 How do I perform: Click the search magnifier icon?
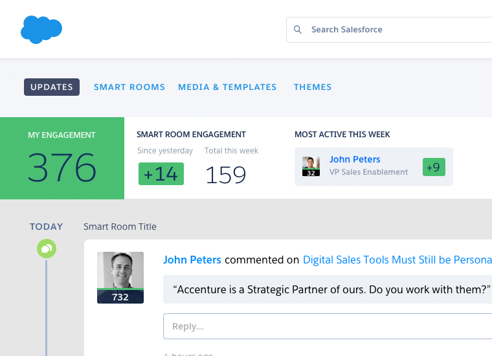297,30
